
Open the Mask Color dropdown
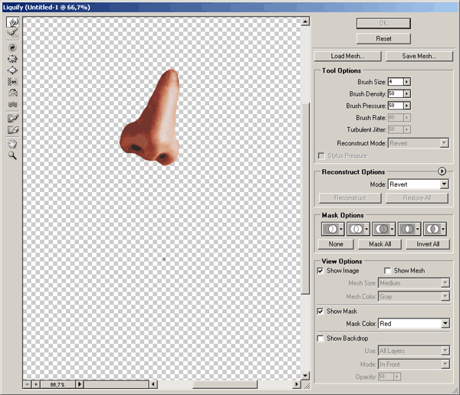[445, 324]
